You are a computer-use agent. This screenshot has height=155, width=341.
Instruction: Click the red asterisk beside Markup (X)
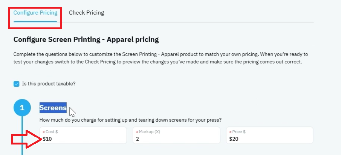137,132
